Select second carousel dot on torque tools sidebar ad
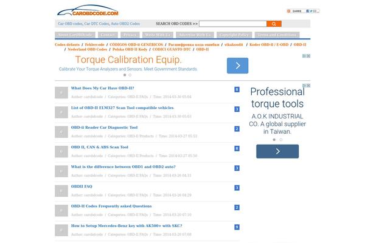 281,140
